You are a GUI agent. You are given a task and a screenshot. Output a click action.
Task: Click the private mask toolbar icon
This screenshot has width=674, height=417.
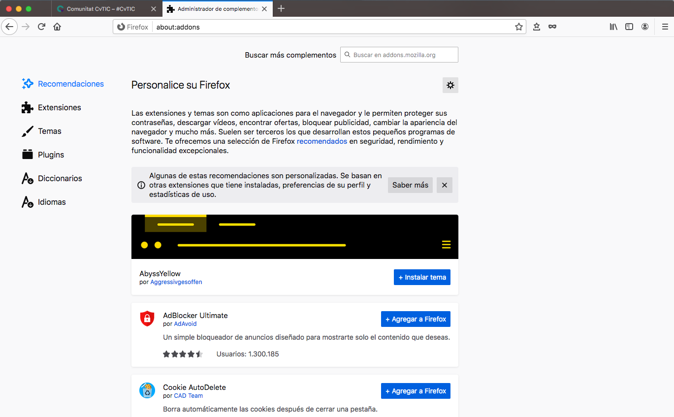click(x=552, y=27)
